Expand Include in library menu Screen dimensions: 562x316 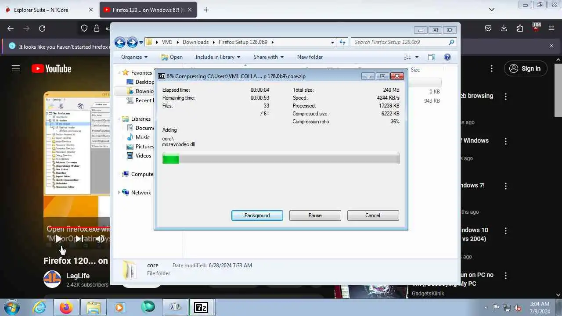pyautogui.click(x=218, y=57)
